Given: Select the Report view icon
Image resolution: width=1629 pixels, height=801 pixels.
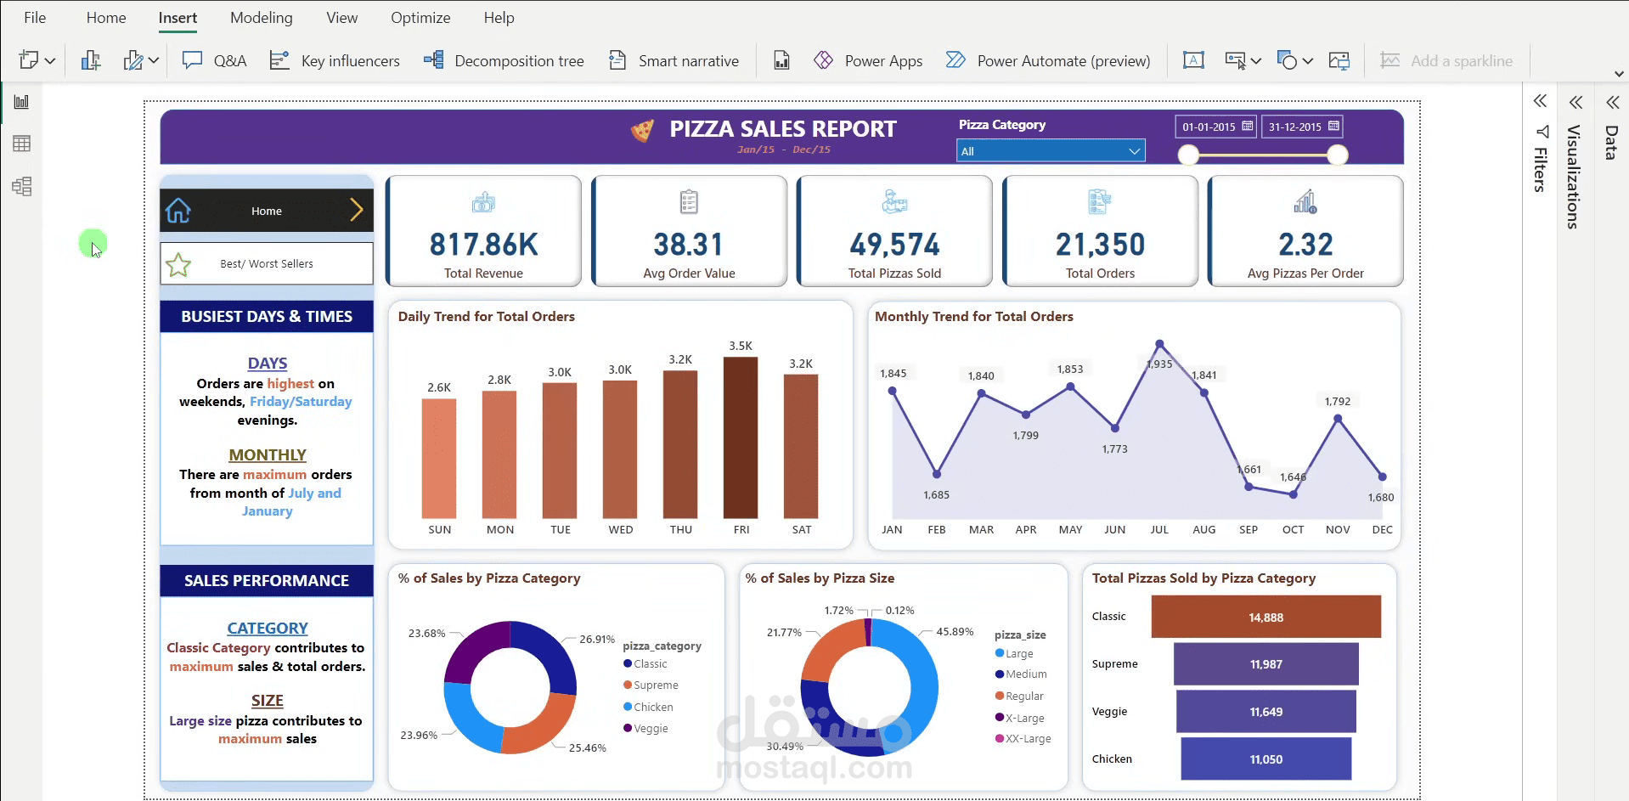Looking at the screenshot, I should (21, 101).
